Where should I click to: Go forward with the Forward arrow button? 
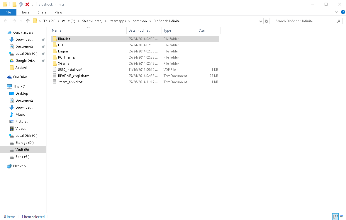coord(14,21)
